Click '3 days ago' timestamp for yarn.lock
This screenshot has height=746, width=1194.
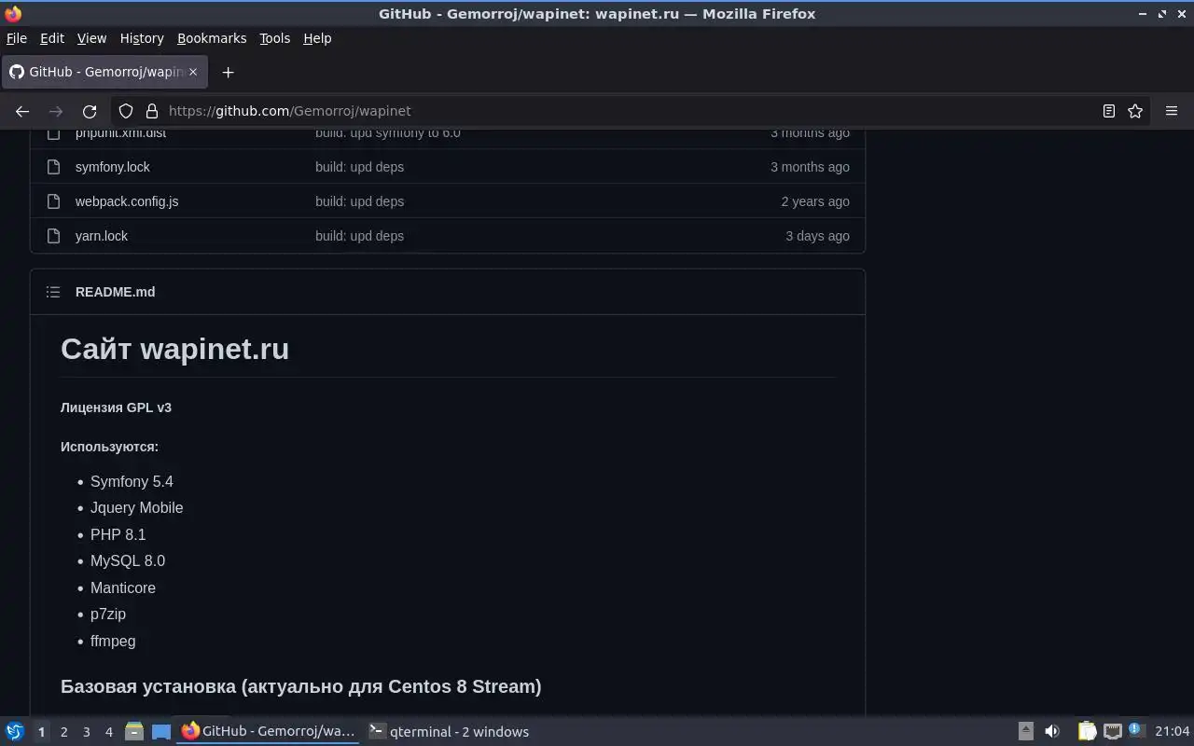pyautogui.click(x=817, y=236)
